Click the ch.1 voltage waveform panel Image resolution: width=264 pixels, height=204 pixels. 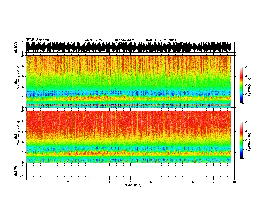click(129, 47)
